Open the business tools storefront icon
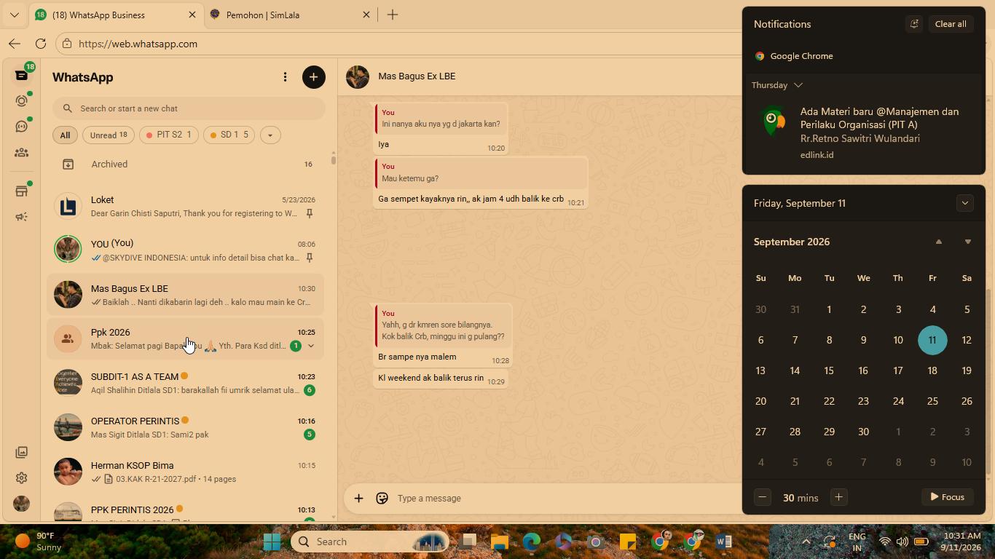This screenshot has width=995, height=559. tap(21, 191)
